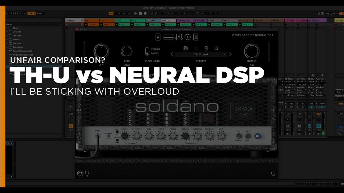Select the Master track header
Image resolution: width=344 pixels, height=193 pixels.
coord(339,21)
